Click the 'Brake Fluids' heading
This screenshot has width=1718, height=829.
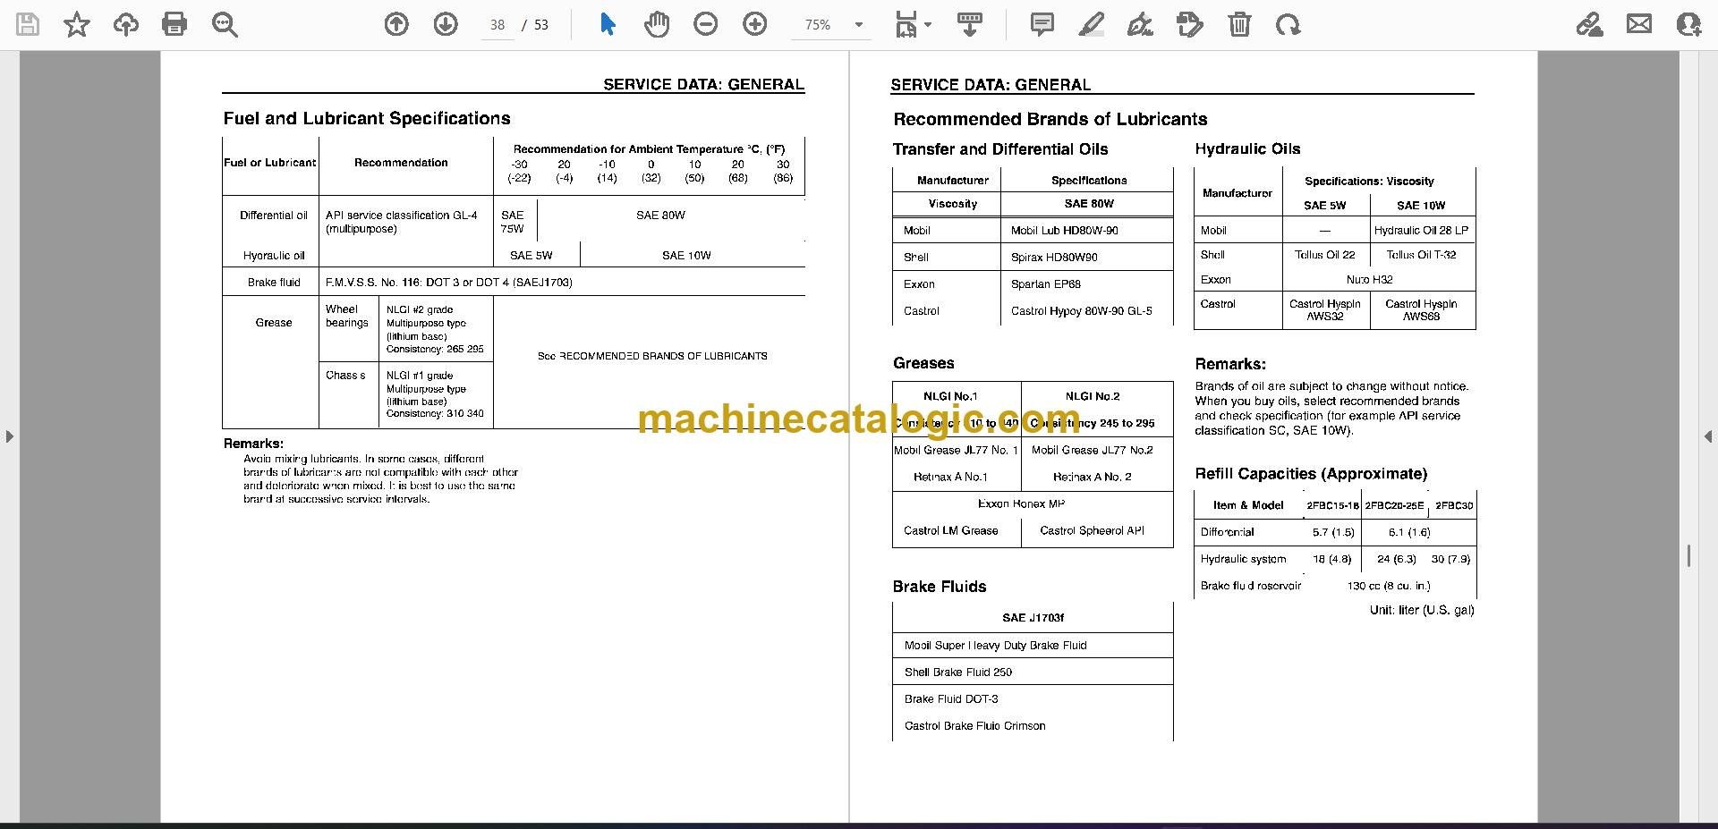(939, 587)
